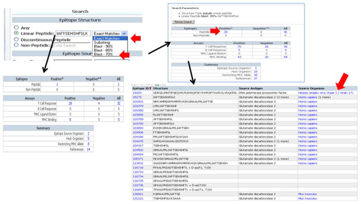The width and height of the screenshot is (361, 204).
Task: Select the Non-Peptidic radio button
Action: point(17,45)
